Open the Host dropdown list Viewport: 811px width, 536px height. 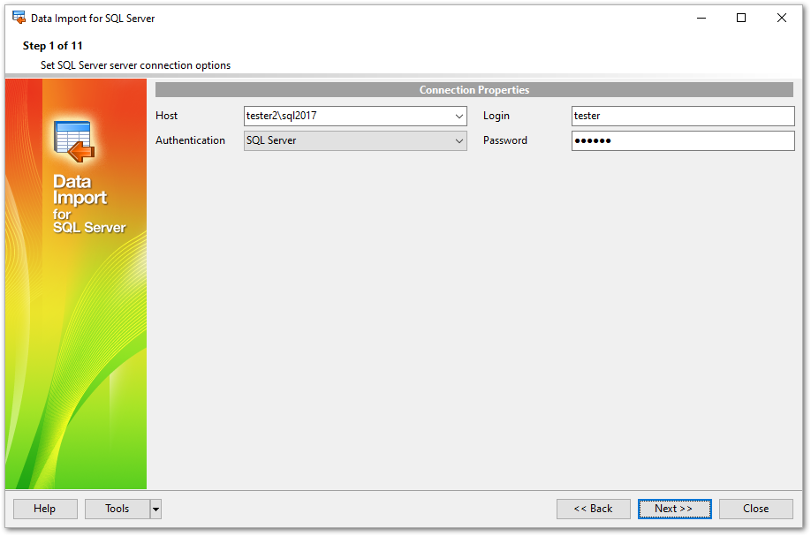point(459,116)
